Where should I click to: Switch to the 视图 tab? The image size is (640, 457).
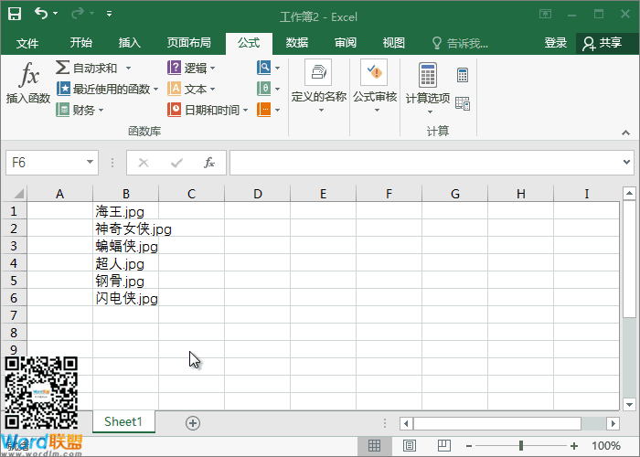point(393,43)
